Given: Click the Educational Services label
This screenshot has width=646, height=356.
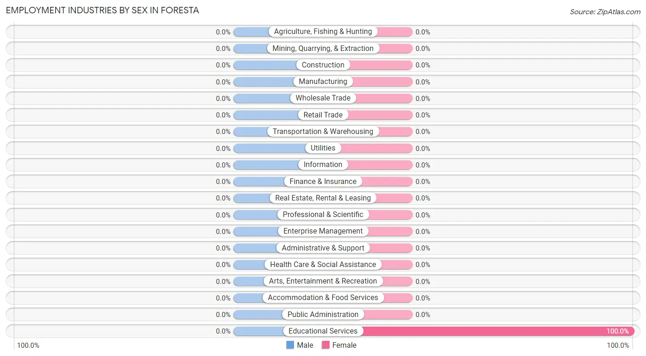Looking at the screenshot, I should 323,331.
